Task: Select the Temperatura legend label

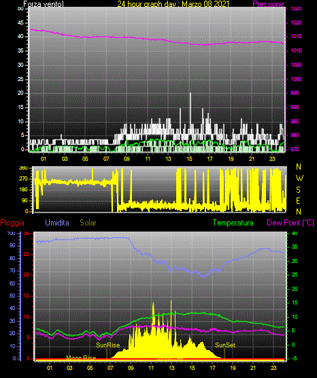Action: (233, 223)
